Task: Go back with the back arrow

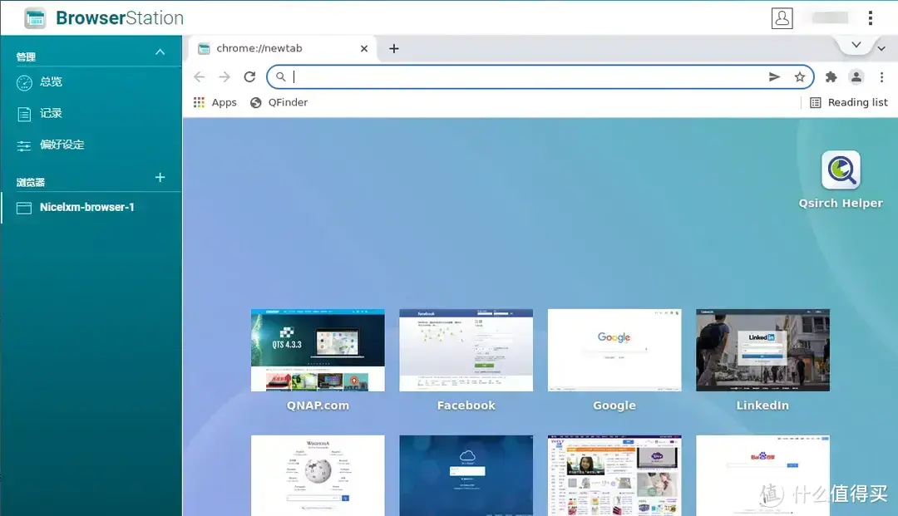Action: (x=200, y=76)
